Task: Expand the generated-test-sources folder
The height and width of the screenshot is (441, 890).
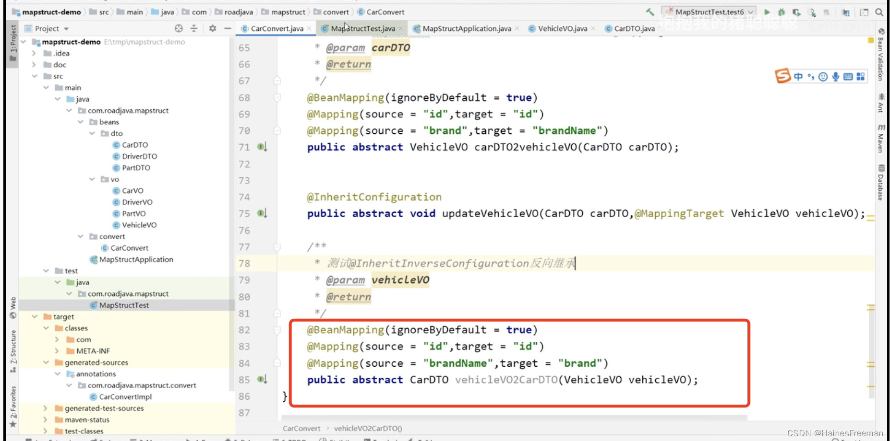Action: pos(46,408)
